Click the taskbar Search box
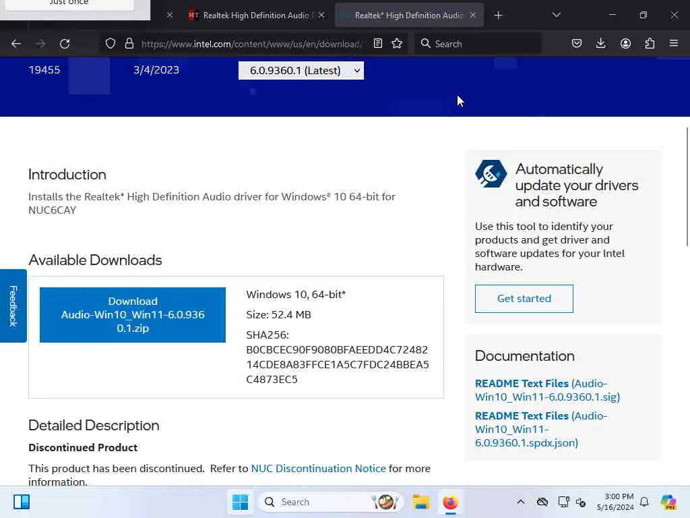Image resolution: width=690 pixels, height=518 pixels. coord(331,502)
